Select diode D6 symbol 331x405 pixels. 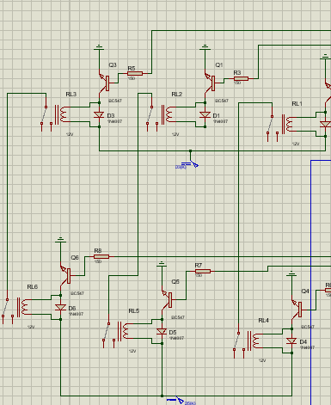[60, 308]
